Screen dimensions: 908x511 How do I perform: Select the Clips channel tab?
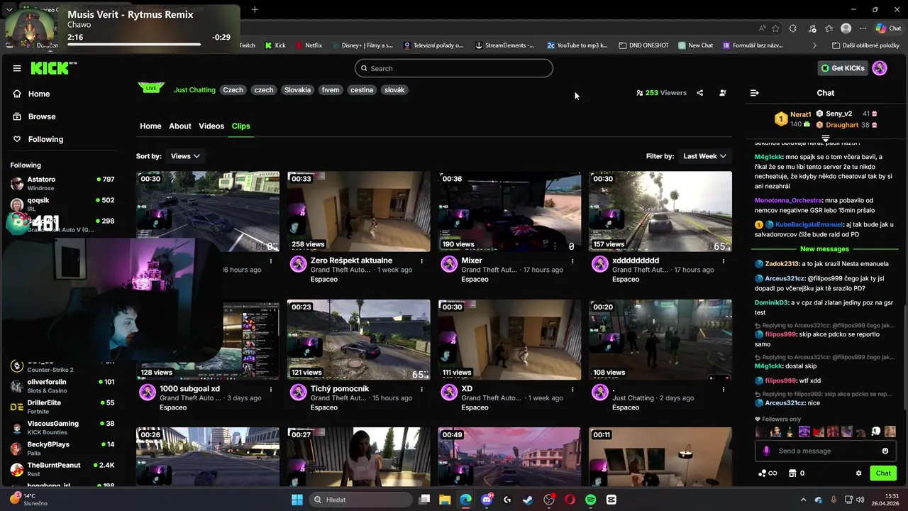(x=240, y=126)
